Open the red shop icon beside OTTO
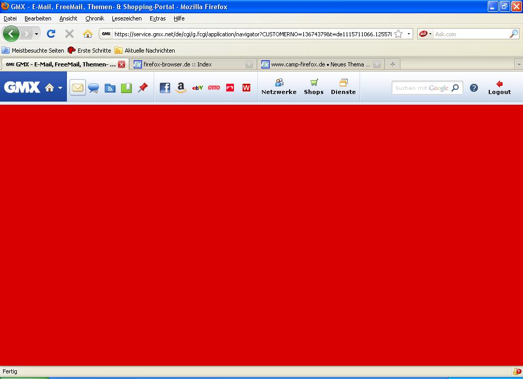The image size is (523, 379). pos(230,88)
